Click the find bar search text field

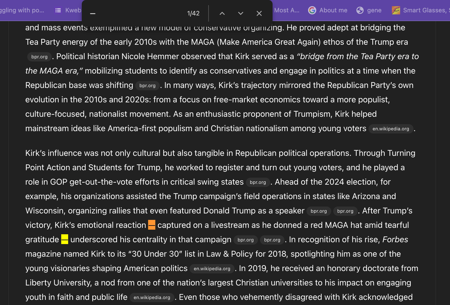pyautogui.click(x=139, y=13)
